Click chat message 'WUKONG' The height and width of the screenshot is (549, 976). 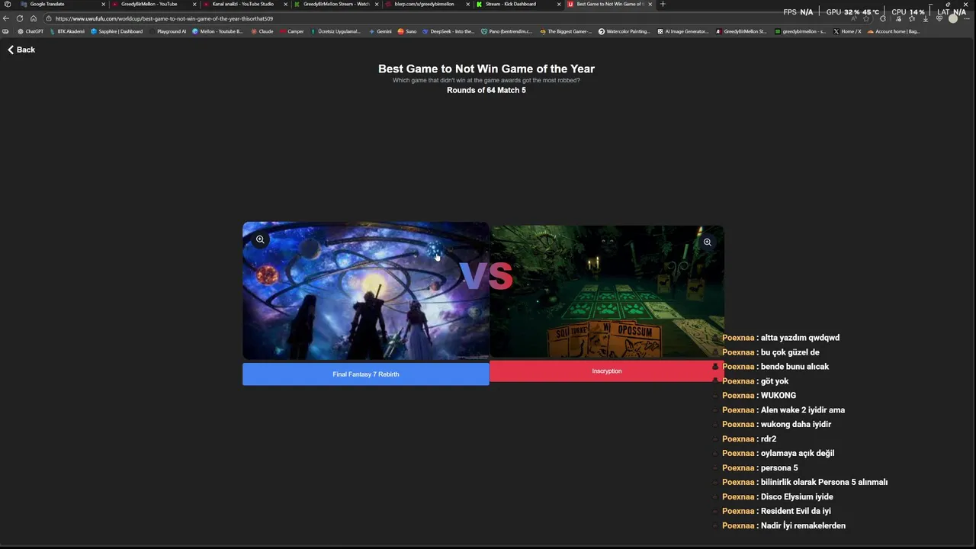(x=779, y=396)
